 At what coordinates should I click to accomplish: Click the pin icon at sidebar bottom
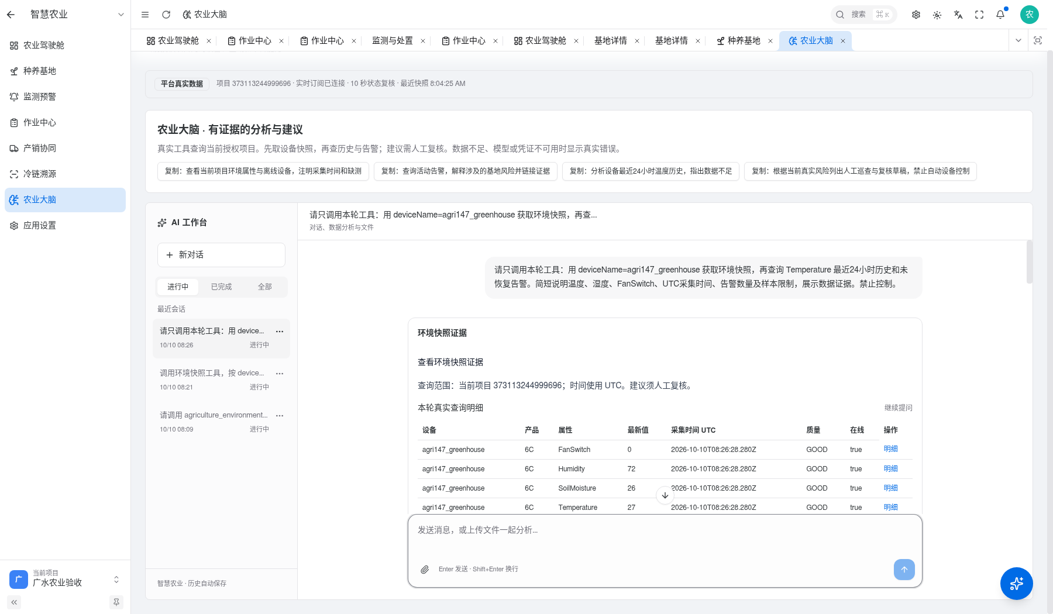(x=116, y=602)
